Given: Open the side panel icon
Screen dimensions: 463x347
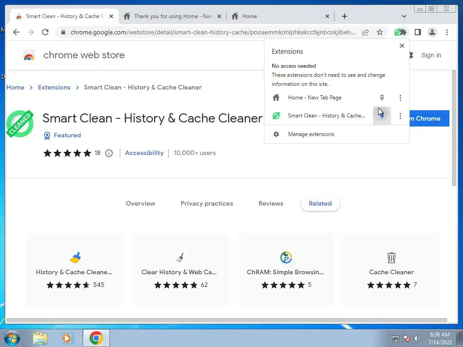Looking at the screenshot, I should coord(417,32).
